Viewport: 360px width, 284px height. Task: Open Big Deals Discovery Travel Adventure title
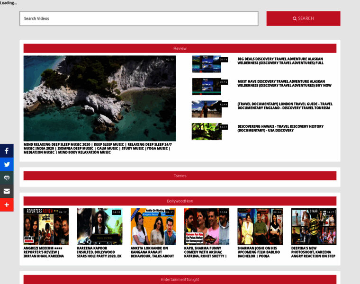[280, 61]
